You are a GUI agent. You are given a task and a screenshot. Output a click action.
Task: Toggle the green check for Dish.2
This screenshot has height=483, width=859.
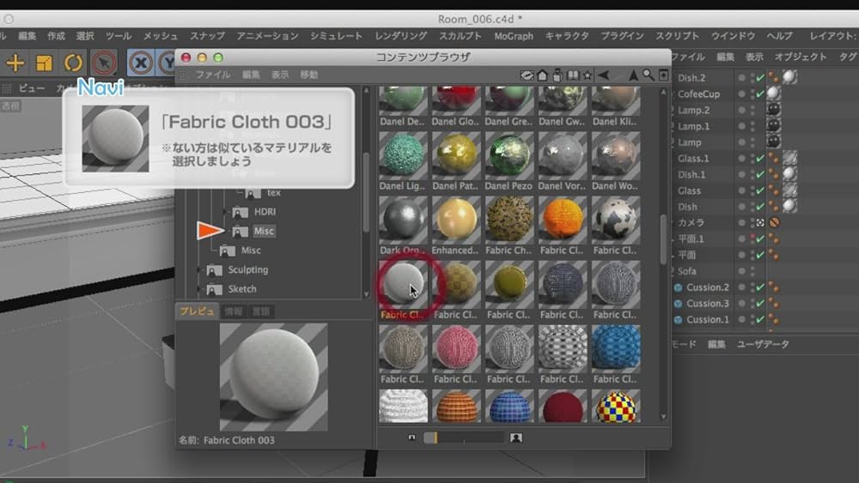pos(760,78)
